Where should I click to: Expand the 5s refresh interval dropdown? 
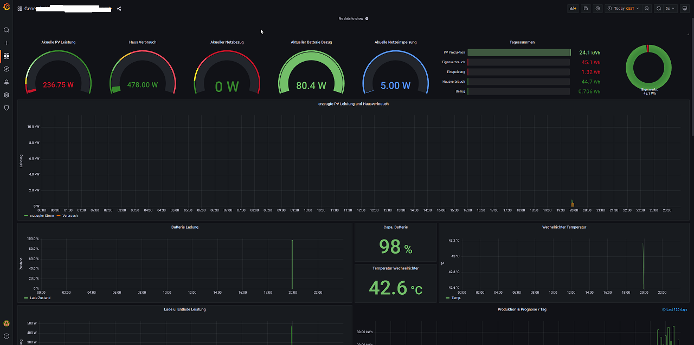coord(671,9)
